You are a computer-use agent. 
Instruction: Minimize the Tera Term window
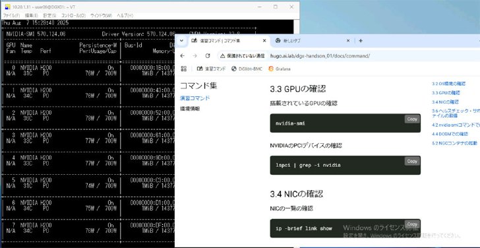(x=260, y=7)
